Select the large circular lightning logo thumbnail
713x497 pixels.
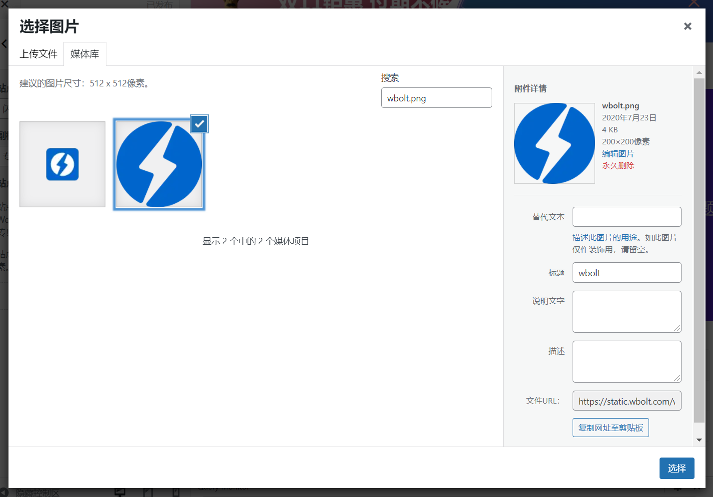[159, 164]
